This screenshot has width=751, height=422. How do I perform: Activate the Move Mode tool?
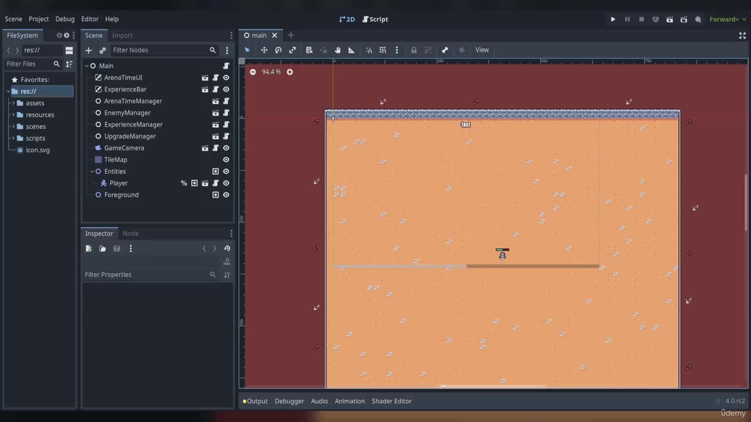[x=264, y=50]
